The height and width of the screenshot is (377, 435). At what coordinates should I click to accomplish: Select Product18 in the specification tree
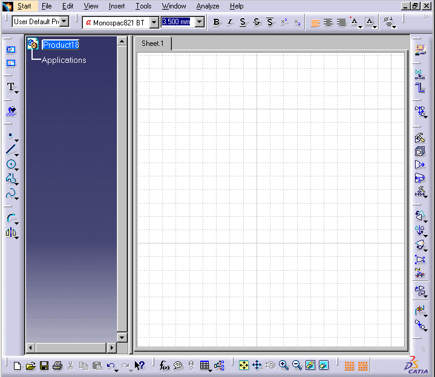61,45
